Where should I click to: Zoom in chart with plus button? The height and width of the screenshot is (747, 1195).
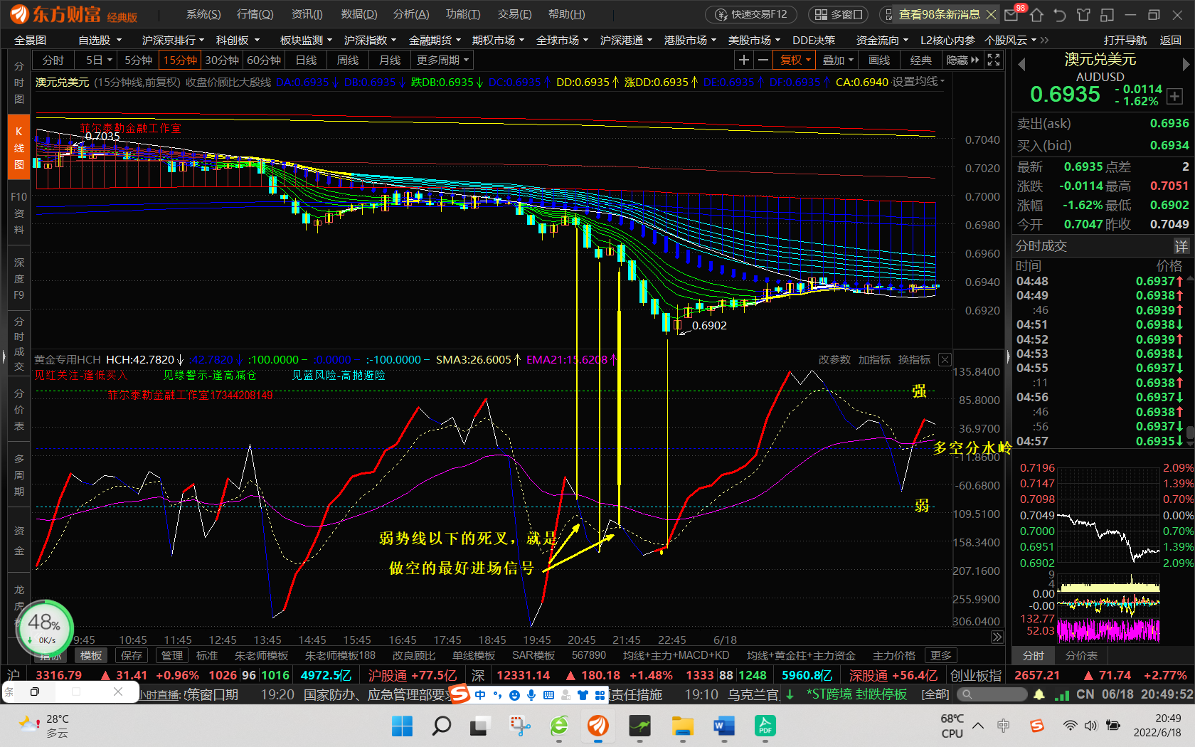(x=743, y=60)
